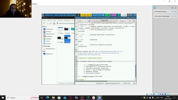The height and width of the screenshot is (100, 178).
Task: Click the volume block in the top bar
Action: tap(86, 15)
